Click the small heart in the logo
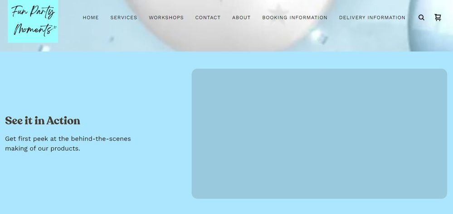The image size is (453, 214). tap(55, 27)
